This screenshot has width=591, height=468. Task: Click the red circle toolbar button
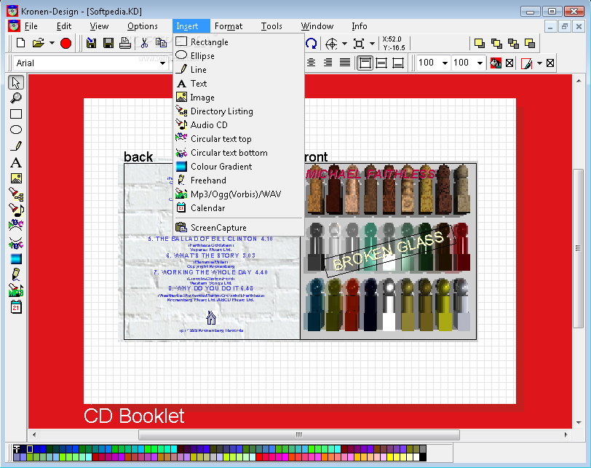pyautogui.click(x=66, y=44)
